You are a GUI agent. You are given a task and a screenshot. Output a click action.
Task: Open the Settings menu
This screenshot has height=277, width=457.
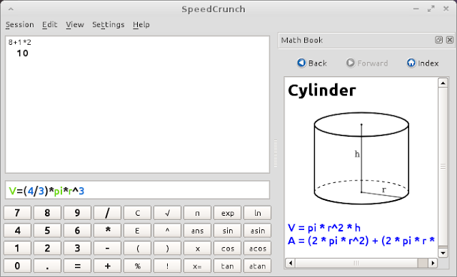pyautogui.click(x=109, y=25)
